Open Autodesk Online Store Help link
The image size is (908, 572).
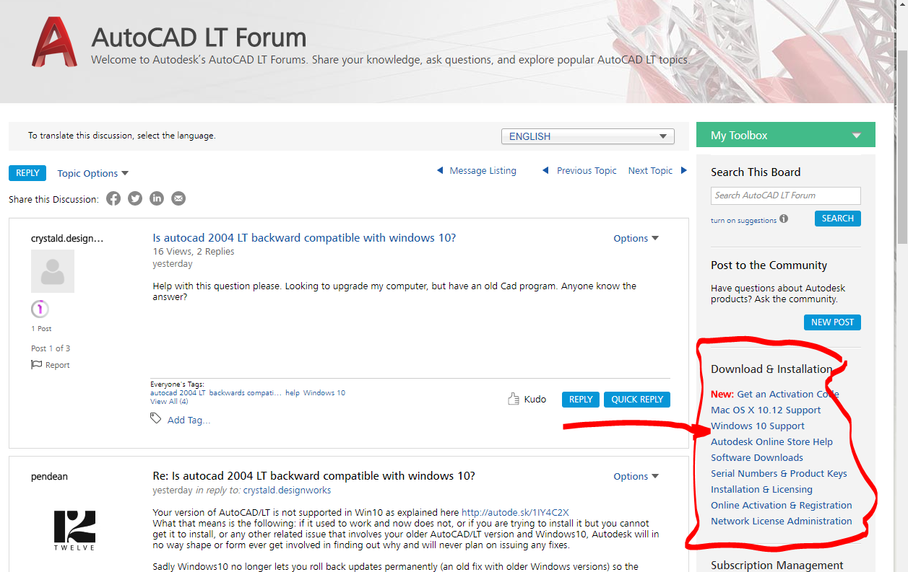pos(771,442)
